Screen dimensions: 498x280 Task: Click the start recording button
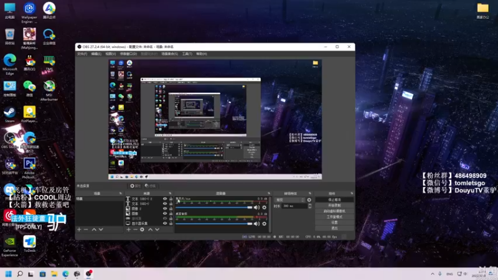pos(334,205)
